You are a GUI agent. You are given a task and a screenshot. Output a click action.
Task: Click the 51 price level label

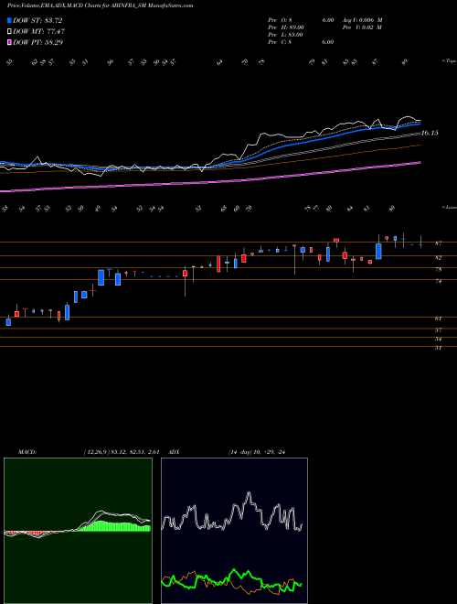pyautogui.click(x=438, y=348)
